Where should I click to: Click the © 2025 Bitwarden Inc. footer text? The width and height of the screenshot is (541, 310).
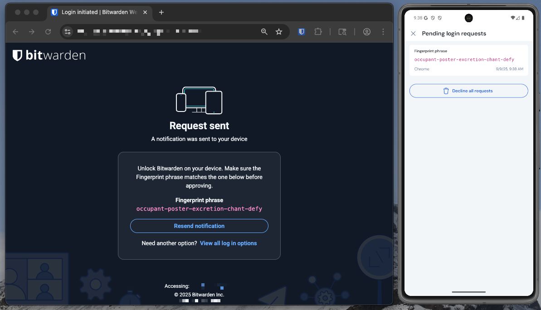(199, 295)
